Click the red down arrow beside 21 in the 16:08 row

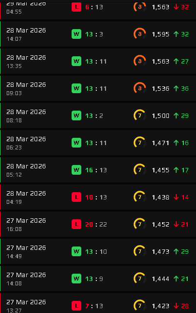[x=176, y=224]
